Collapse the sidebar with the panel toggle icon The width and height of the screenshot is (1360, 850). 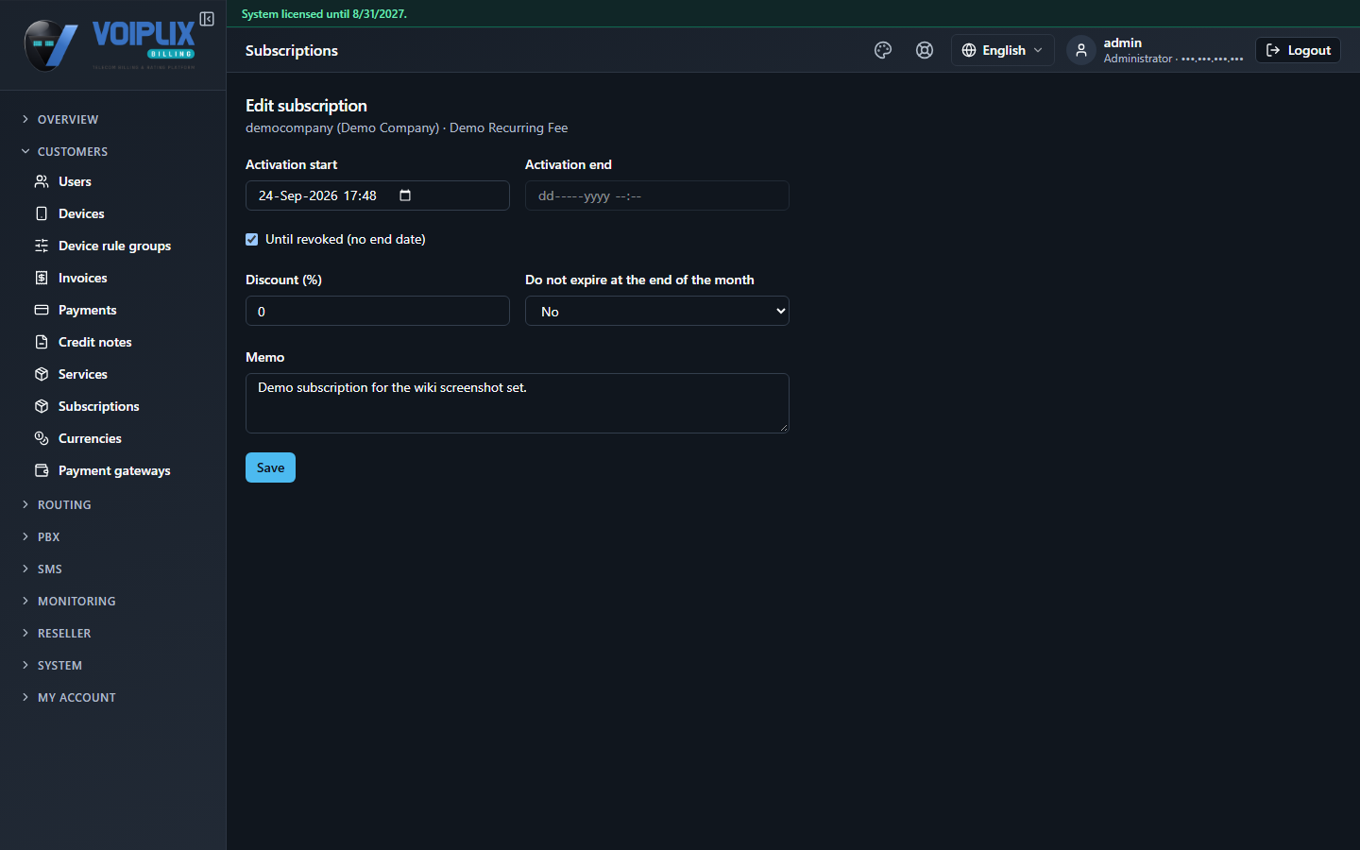(207, 19)
